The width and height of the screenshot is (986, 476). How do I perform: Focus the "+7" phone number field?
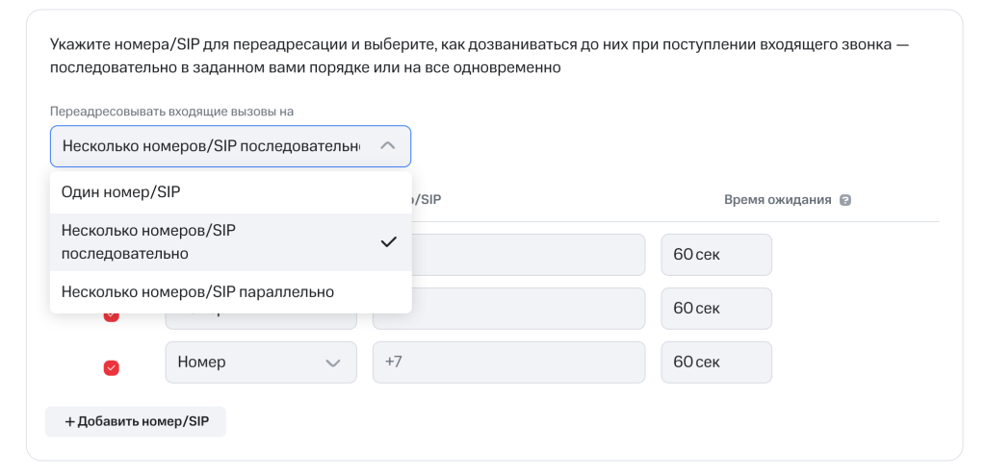(x=508, y=363)
